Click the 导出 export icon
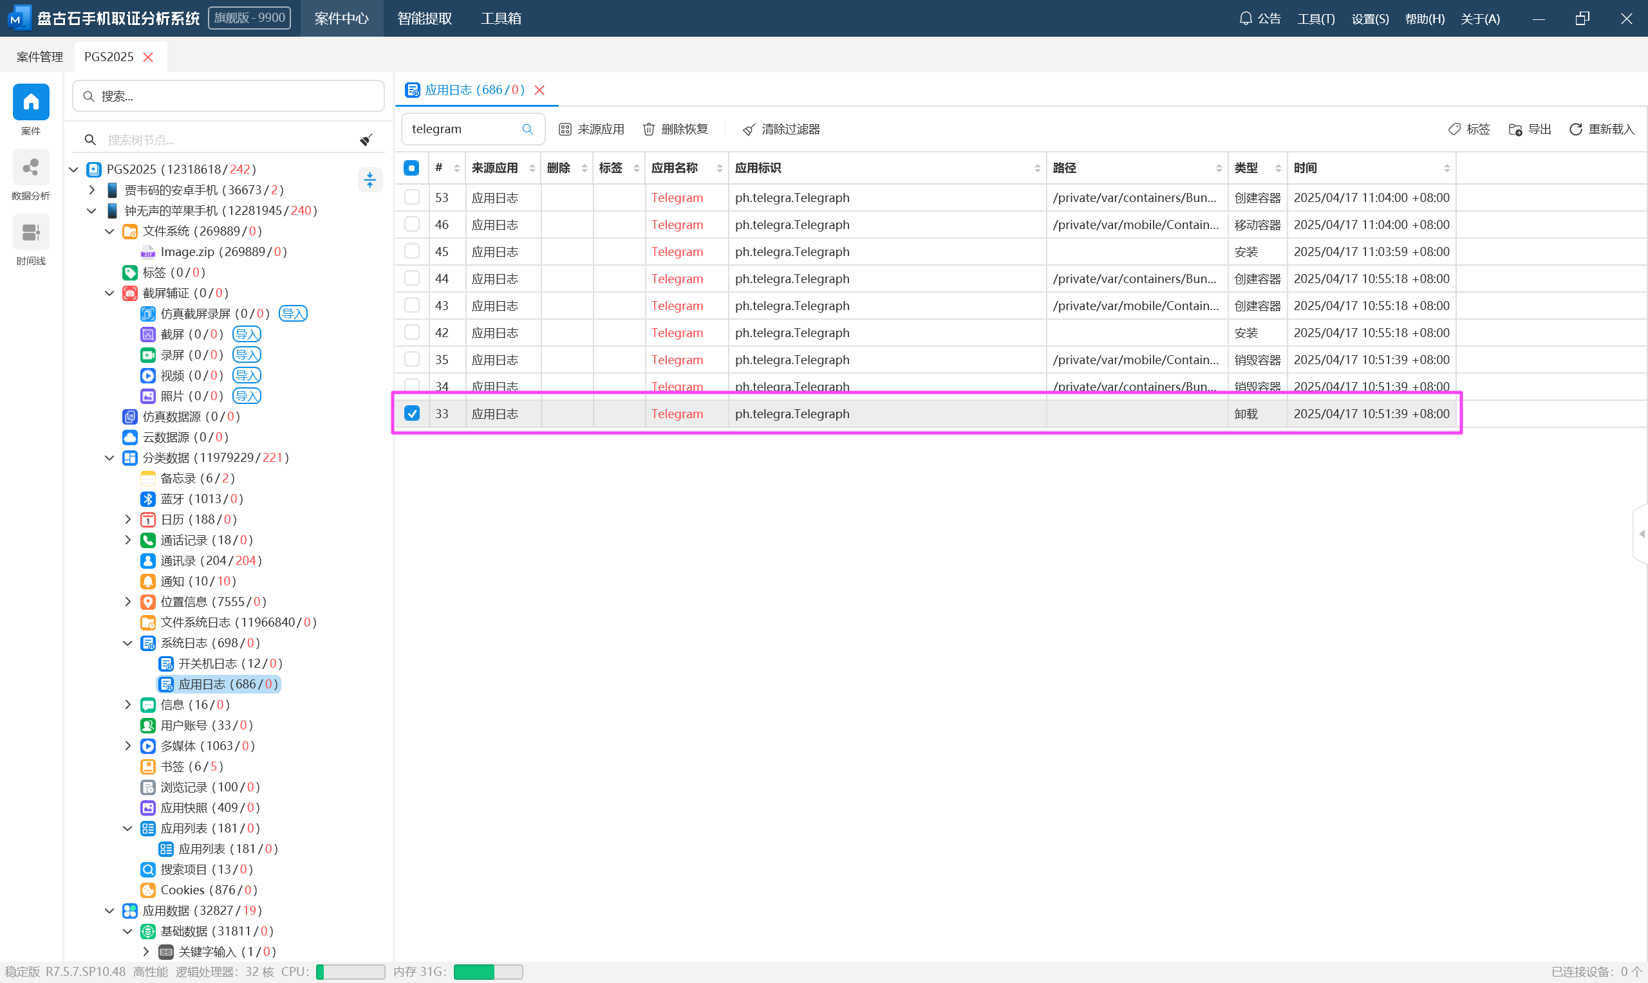Viewport: 1648px width, 983px height. 1515,129
